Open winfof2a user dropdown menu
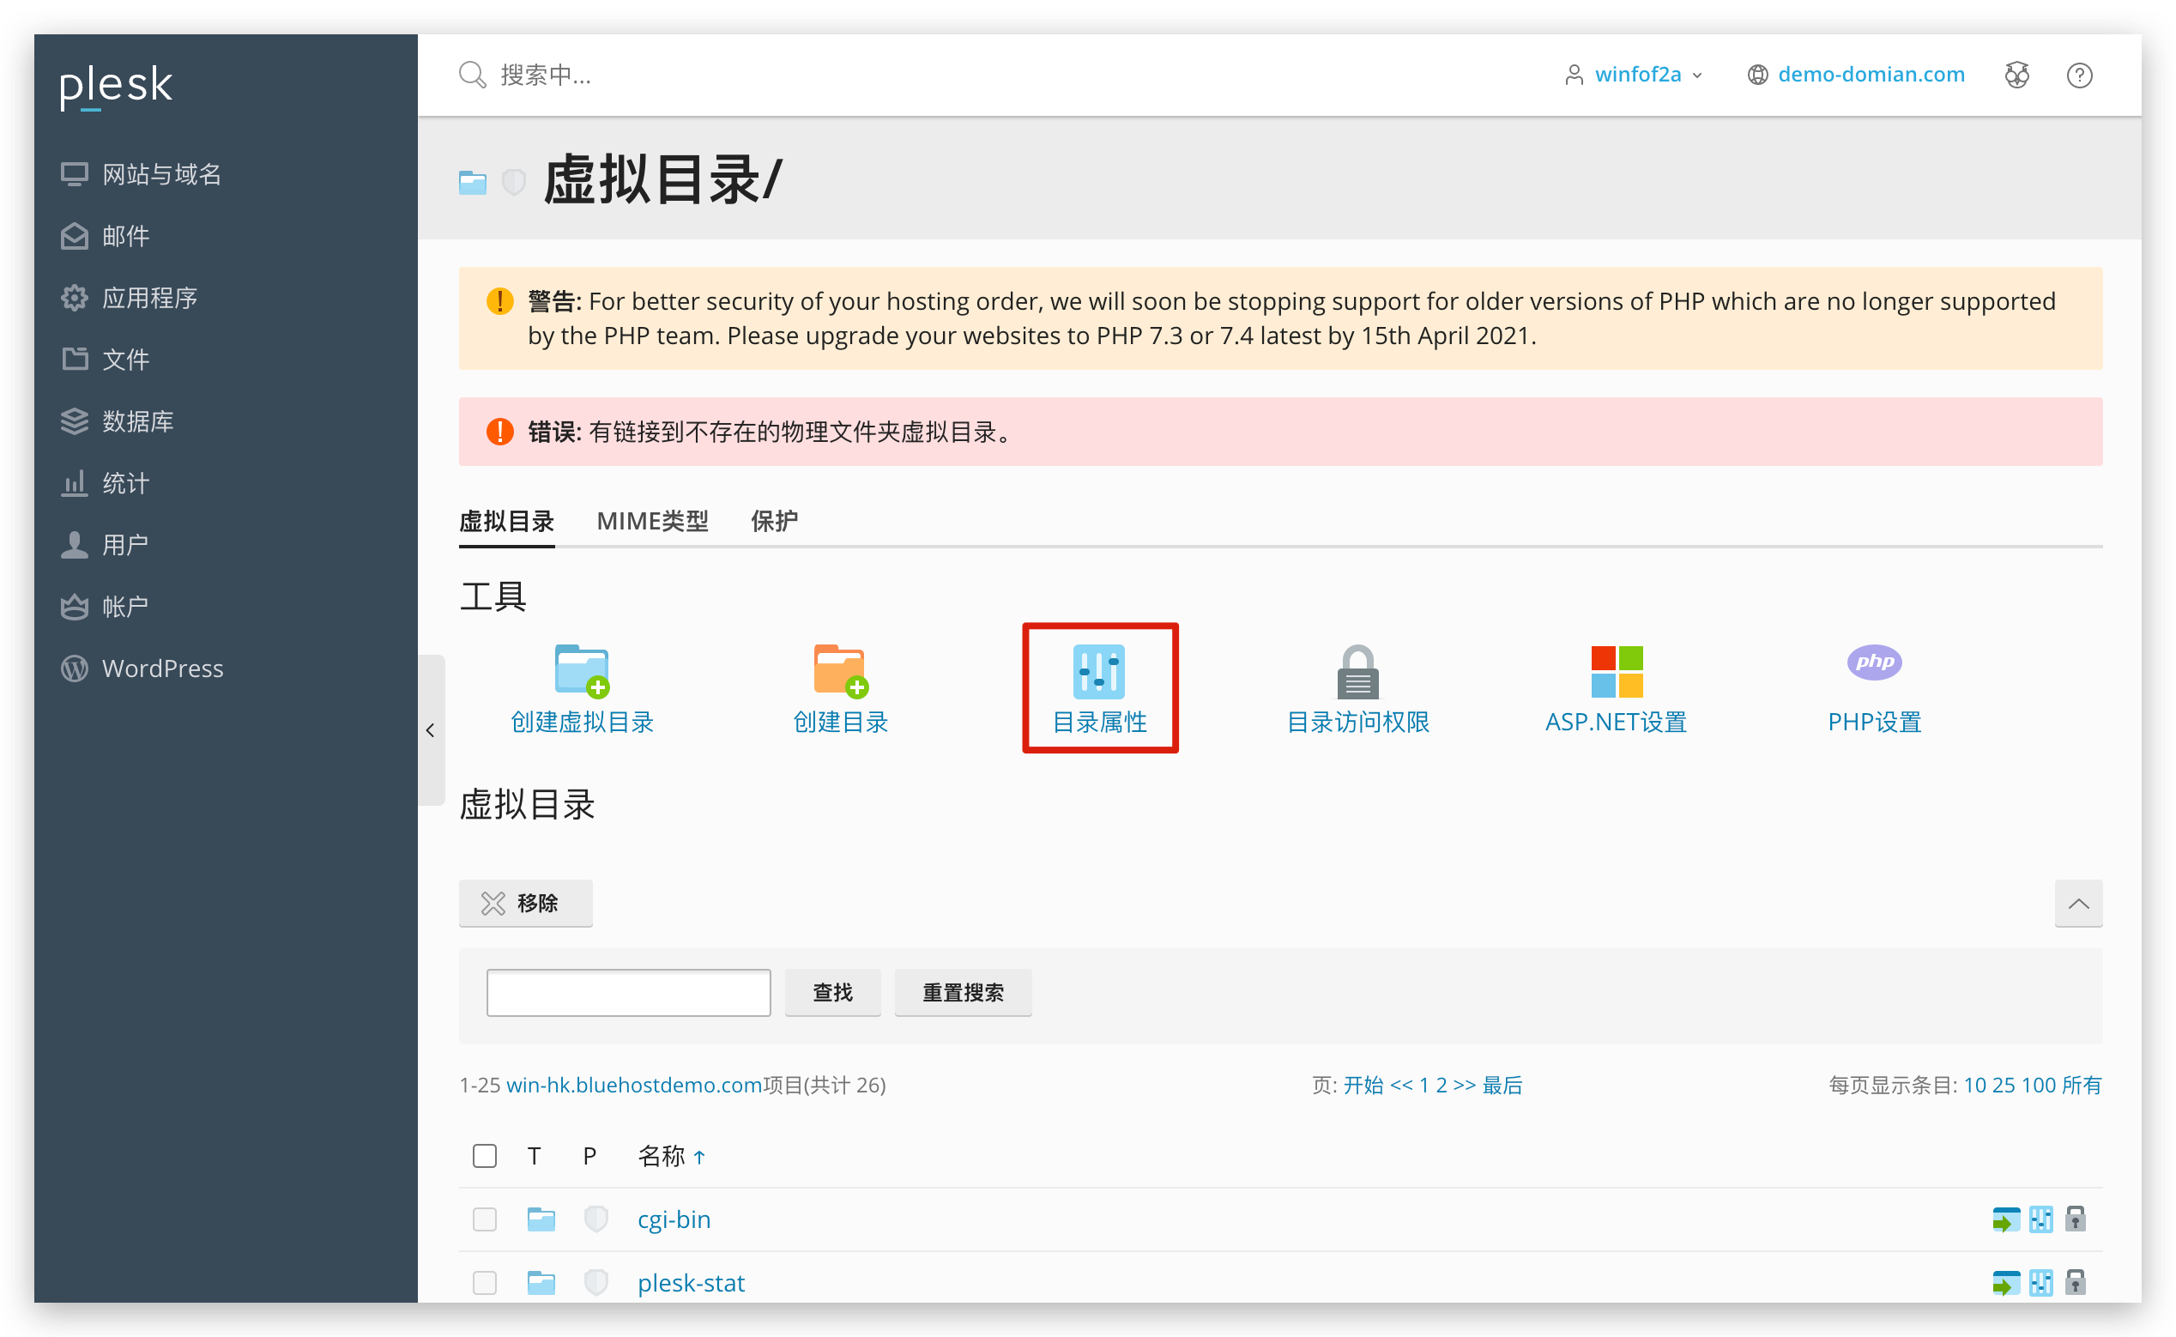This screenshot has height=1337, width=2176. point(1635,76)
